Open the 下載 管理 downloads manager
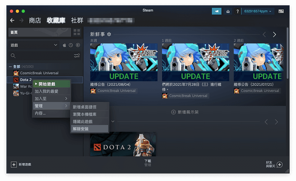The width and height of the screenshot is (296, 181). click(x=148, y=163)
